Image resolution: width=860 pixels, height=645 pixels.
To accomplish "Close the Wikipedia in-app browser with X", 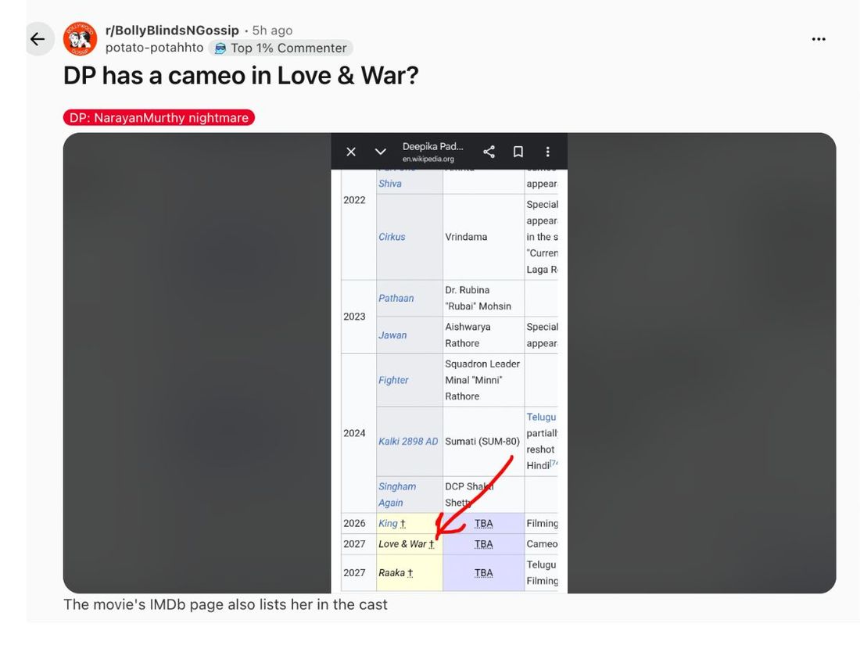I will (x=351, y=152).
